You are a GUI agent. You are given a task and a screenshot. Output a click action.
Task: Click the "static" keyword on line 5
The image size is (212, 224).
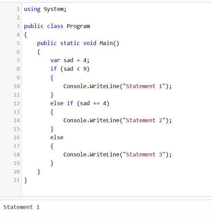pyautogui.click(x=70, y=43)
